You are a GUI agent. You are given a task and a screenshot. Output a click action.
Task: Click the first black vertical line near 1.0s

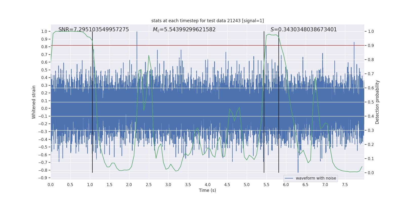click(92, 101)
